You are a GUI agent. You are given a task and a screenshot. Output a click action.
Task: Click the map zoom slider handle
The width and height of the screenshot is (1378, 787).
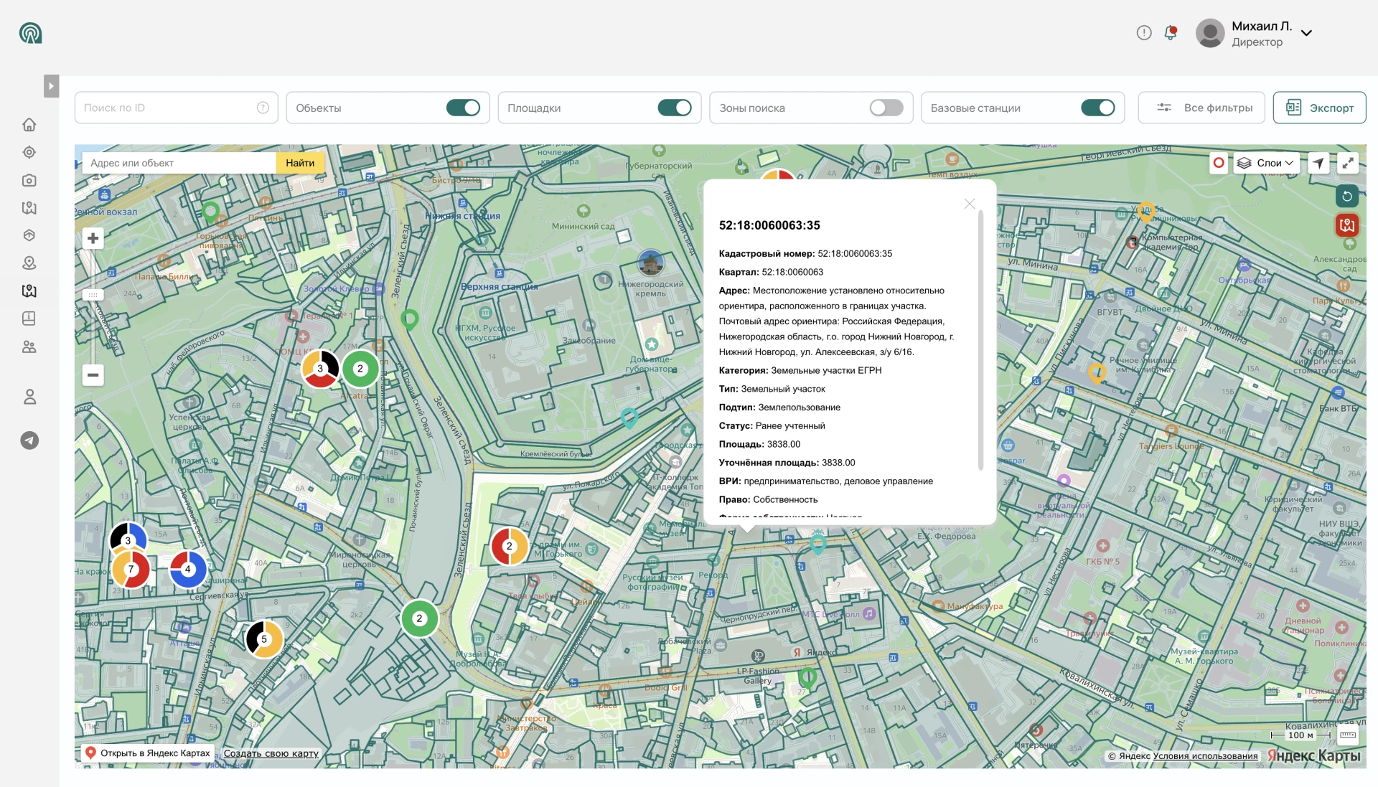coord(93,295)
